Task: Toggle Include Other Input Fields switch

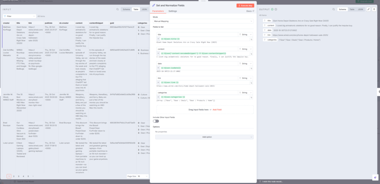Action: [x=156, y=121]
